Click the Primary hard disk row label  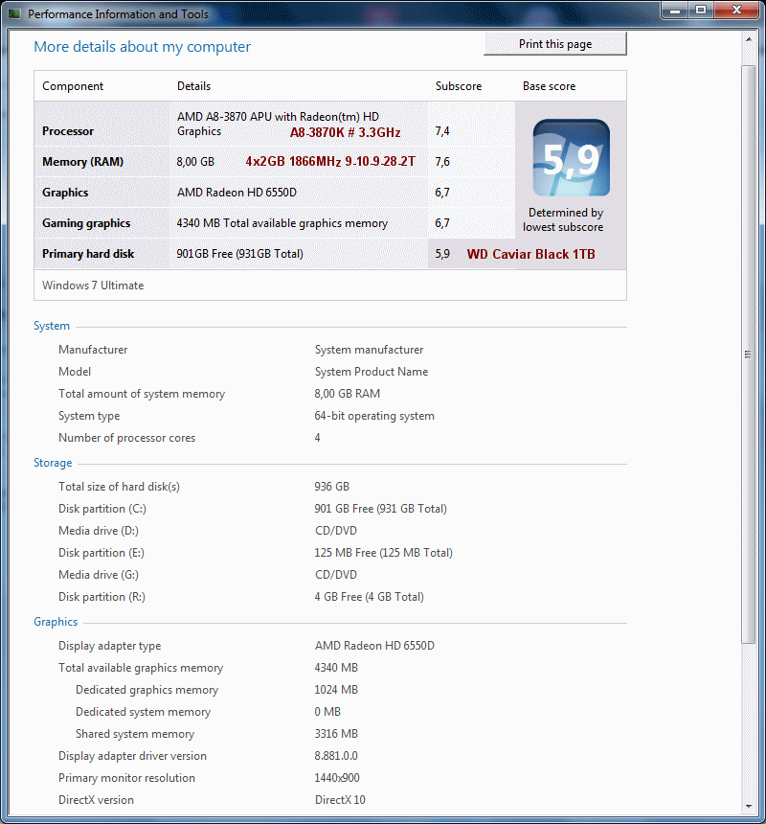coord(88,254)
